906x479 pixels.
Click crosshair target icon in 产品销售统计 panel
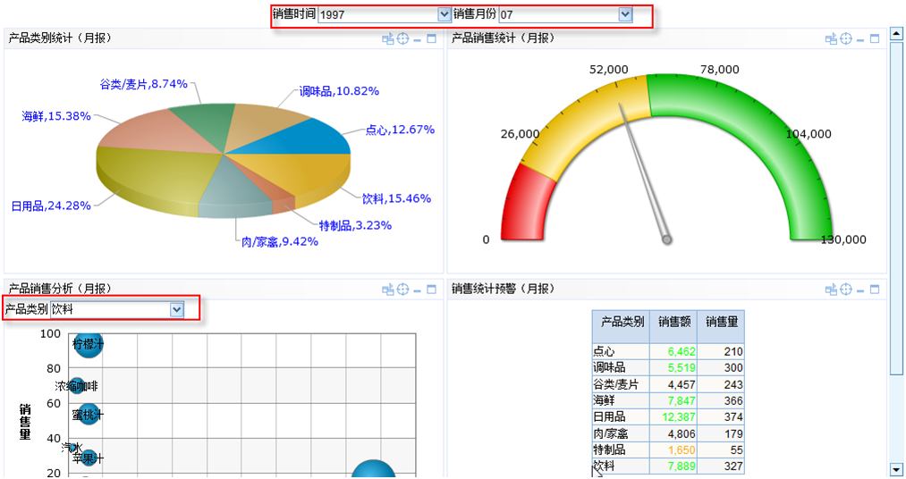[846, 38]
